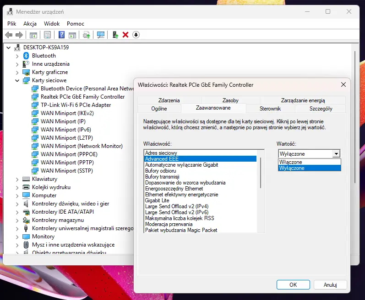Select TP-Link Wi-Fi 6 PCIe Adapter

[76, 105]
